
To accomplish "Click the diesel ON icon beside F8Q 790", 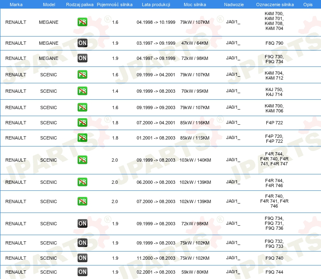I will point(82,43).
